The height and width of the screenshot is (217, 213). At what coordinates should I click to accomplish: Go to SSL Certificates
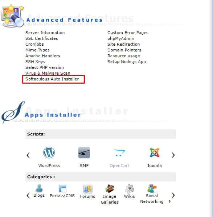42,38
